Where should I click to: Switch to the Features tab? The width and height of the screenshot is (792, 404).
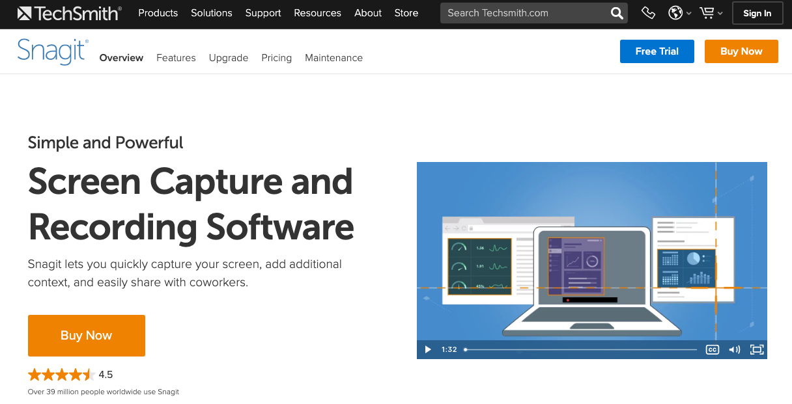(x=176, y=58)
